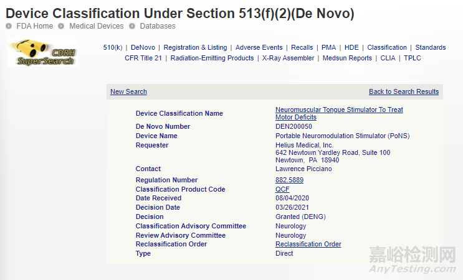
Task: Open Registration & Listing database
Action: click(x=195, y=47)
